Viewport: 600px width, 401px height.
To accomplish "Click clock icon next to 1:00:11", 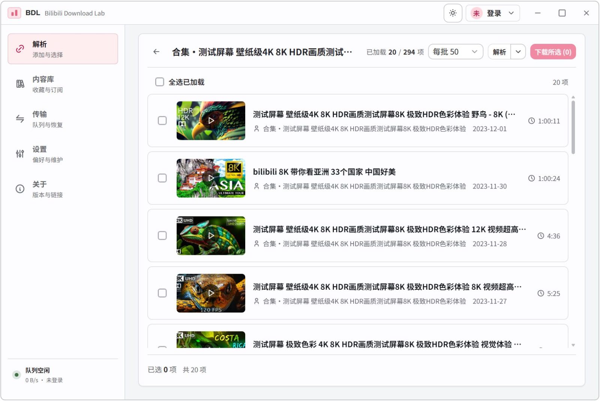I will click(x=531, y=121).
